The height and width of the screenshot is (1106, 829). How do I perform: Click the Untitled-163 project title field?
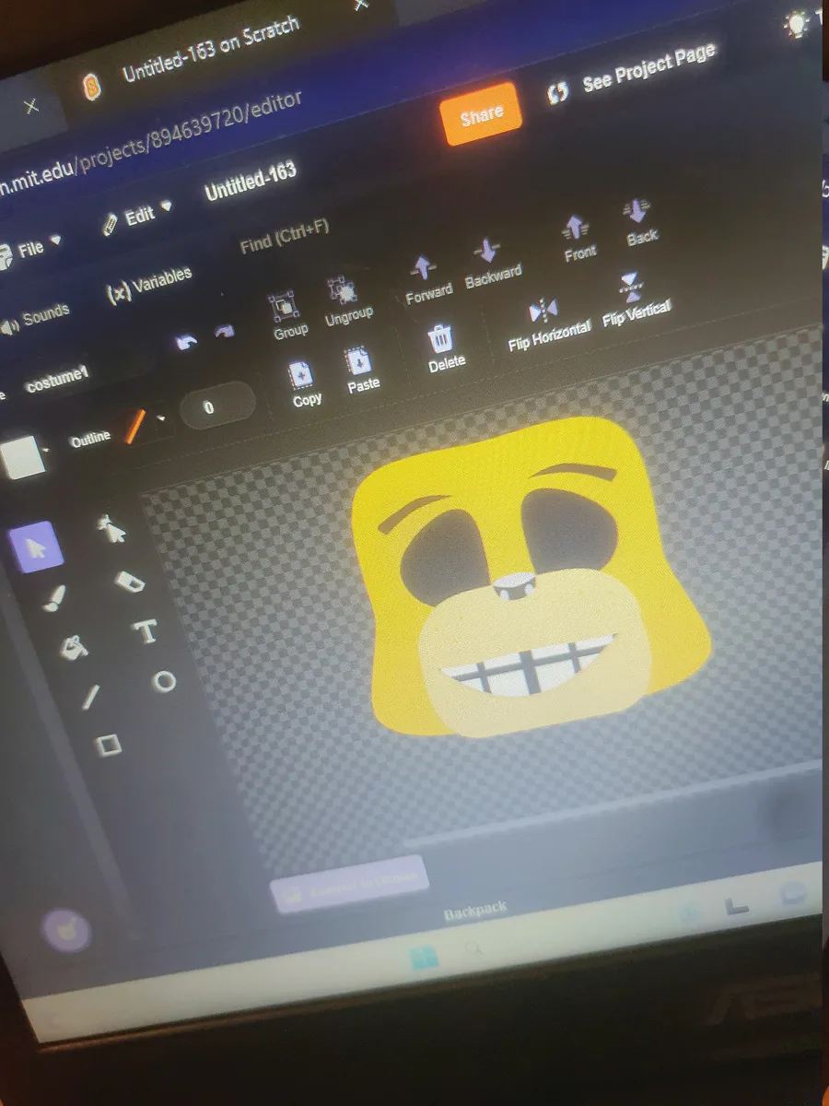click(251, 181)
